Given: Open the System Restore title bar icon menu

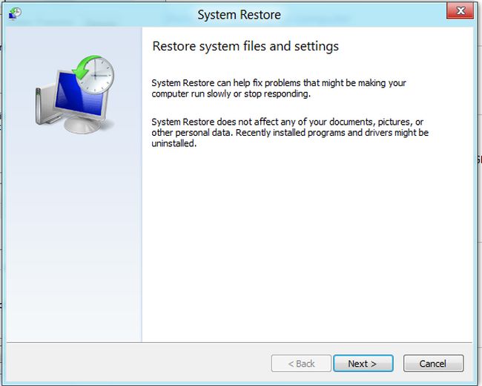Looking at the screenshot, I should [x=15, y=13].
